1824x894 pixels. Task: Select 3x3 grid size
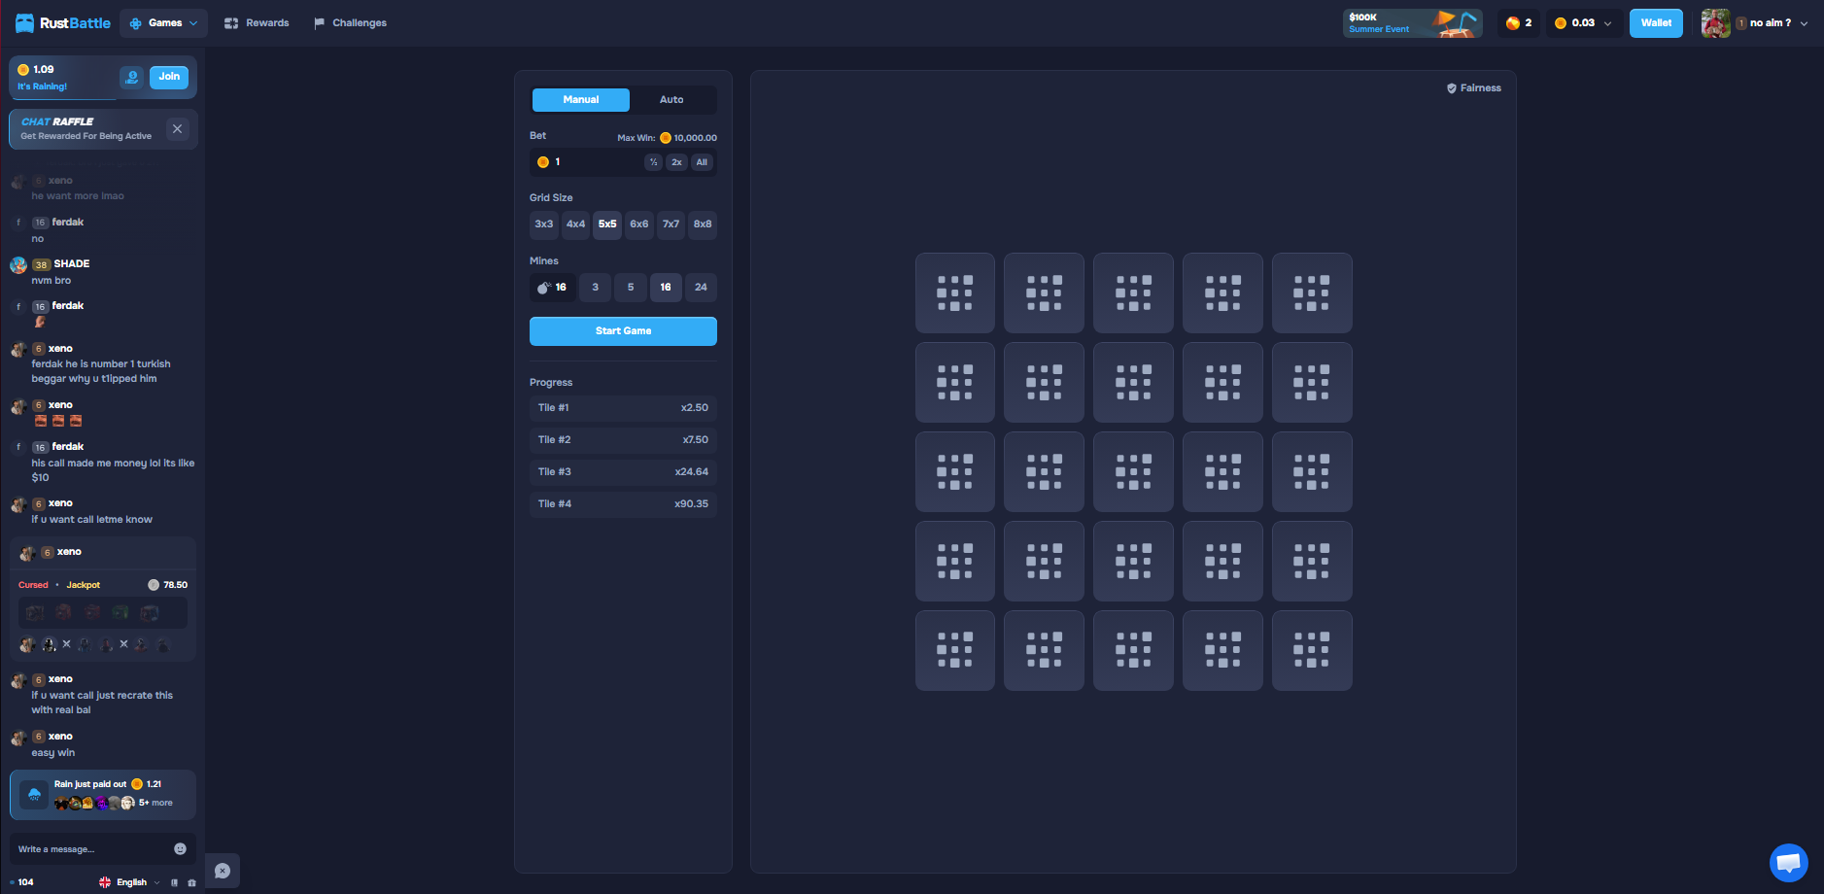(x=544, y=224)
